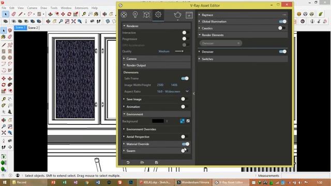The image size is (331, 186).
Task: Remove the Denoiser render element tag
Action: coord(238,43)
